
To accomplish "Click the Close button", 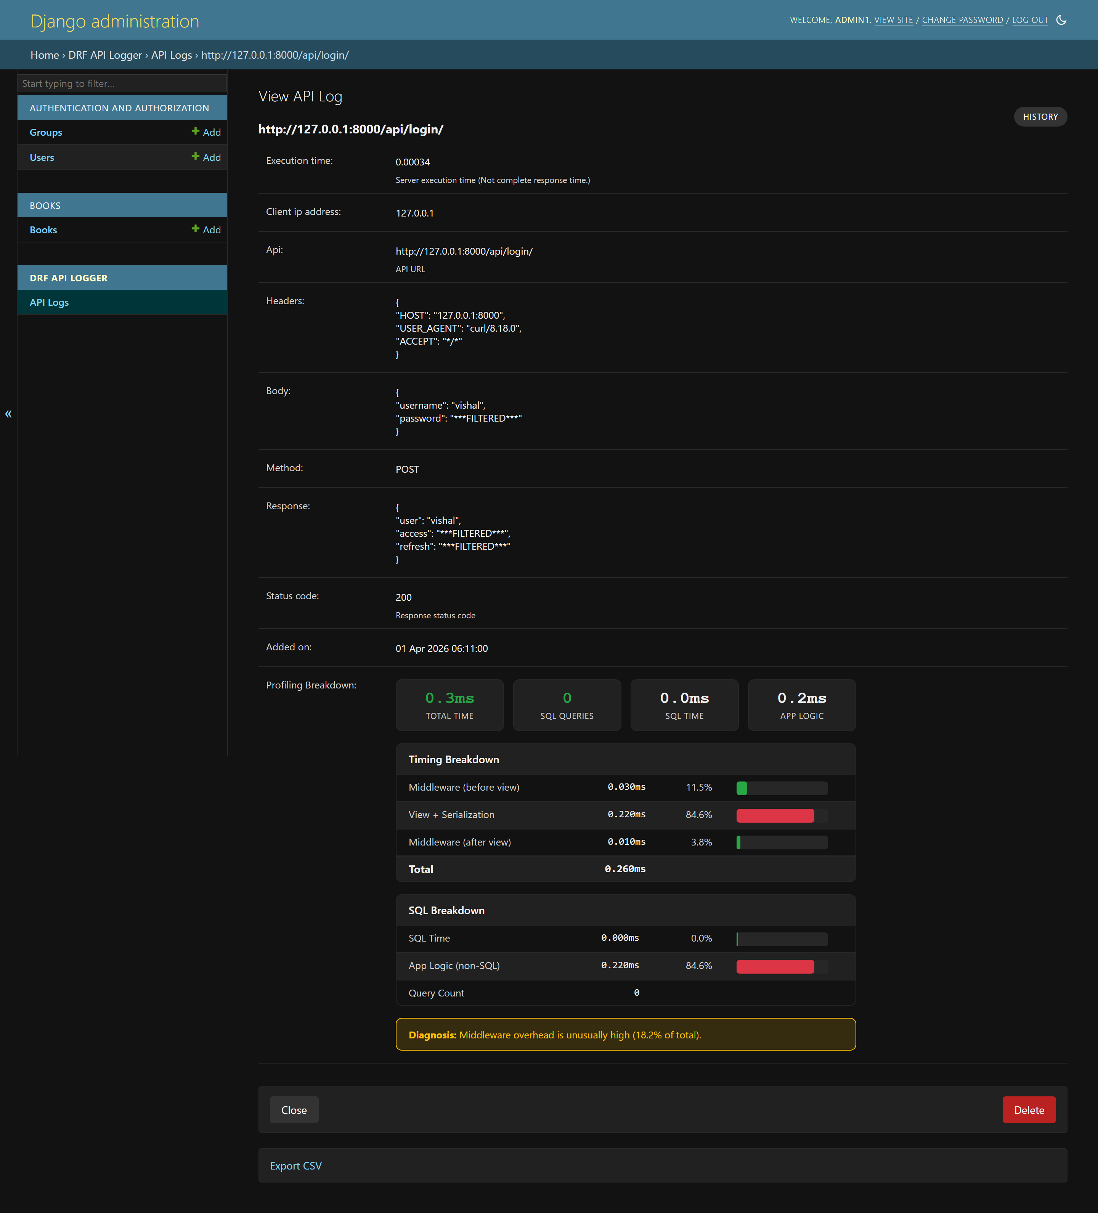I will pos(294,1110).
